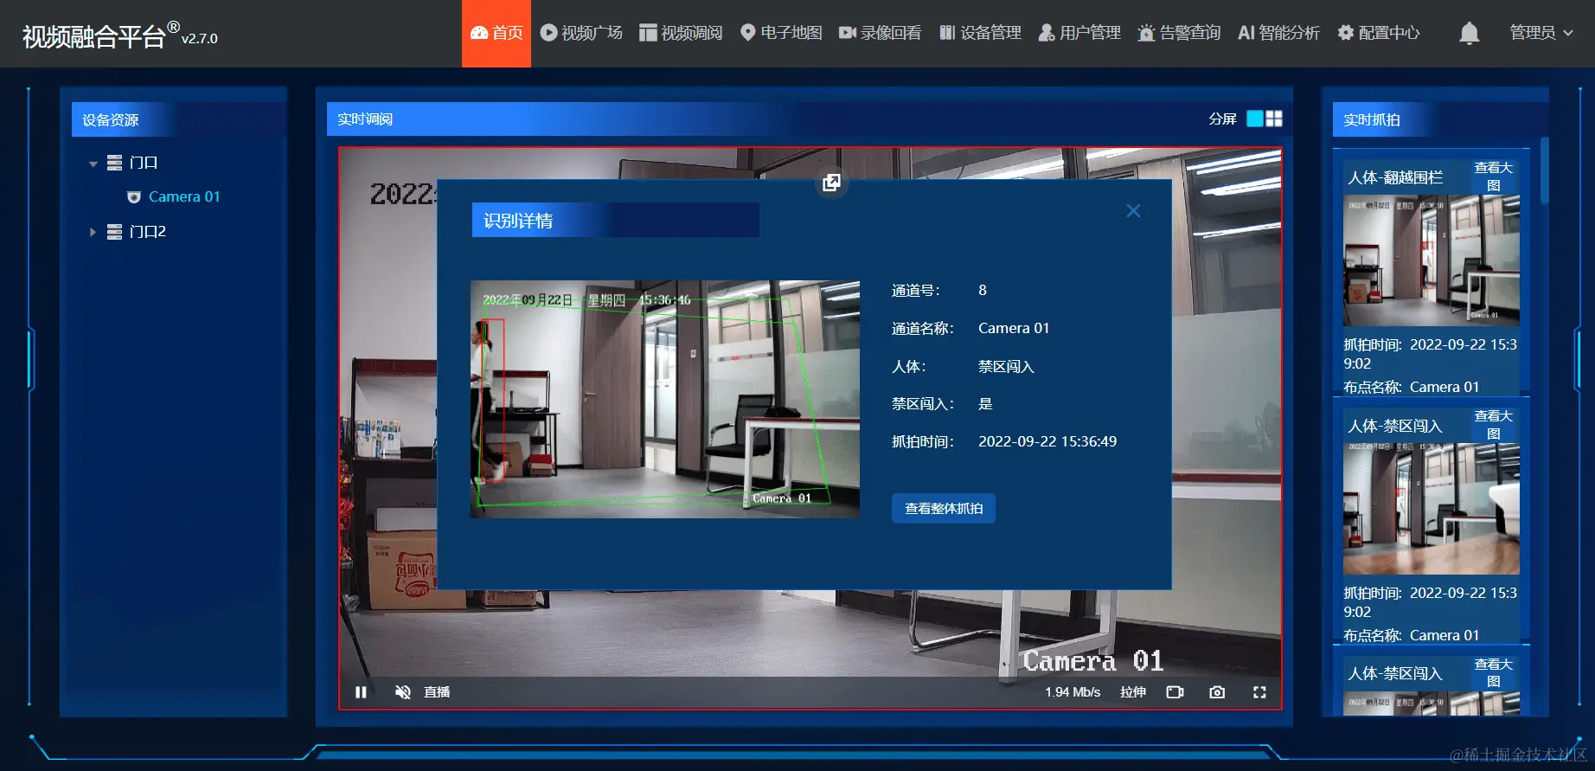Click the 拉伸 stretch button
Viewport: 1595px width, 771px height.
(1133, 692)
